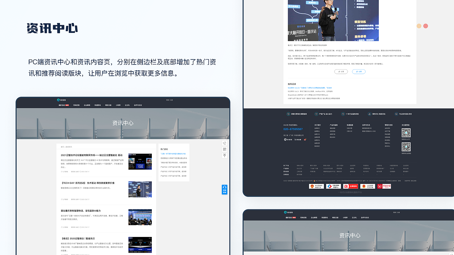This screenshot has height=255, width=454.
Task: Select 云主机 in the left mockup navigation
Action: [x=127, y=105]
